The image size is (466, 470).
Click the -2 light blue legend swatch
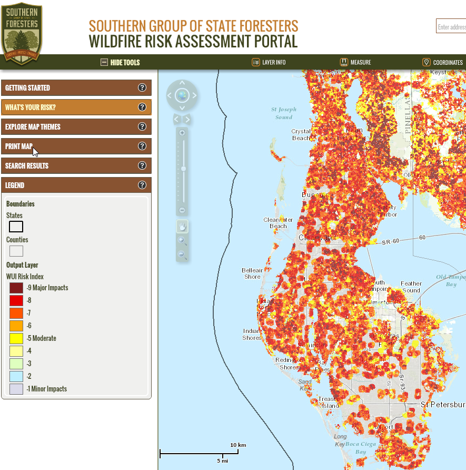(16, 376)
